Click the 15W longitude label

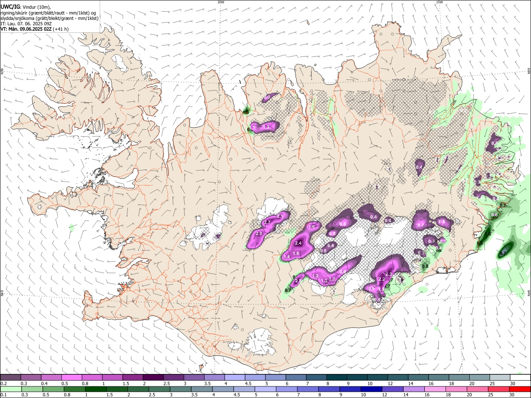pyautogui.click(x=439, y=2)
